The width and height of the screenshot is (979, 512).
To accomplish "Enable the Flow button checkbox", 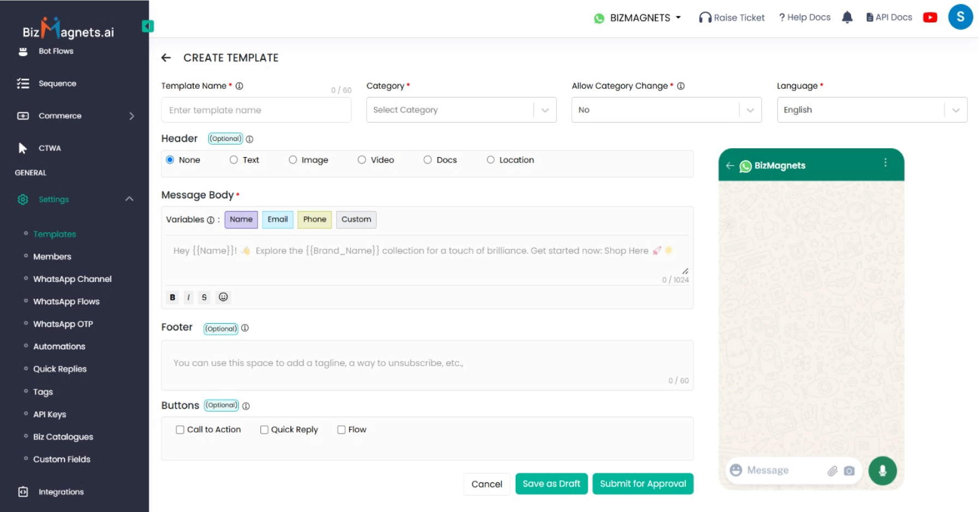I will (x=342, y=430).
